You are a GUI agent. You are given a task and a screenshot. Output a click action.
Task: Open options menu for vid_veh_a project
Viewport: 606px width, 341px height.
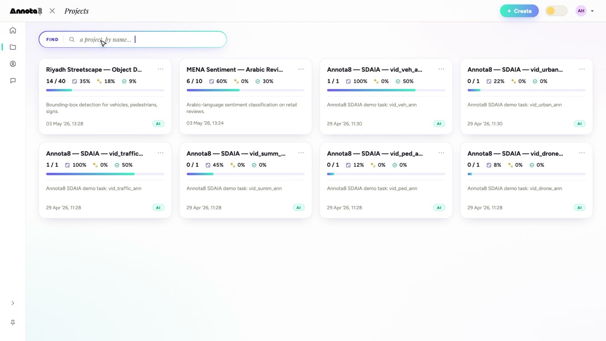click(x=442, y=69)
